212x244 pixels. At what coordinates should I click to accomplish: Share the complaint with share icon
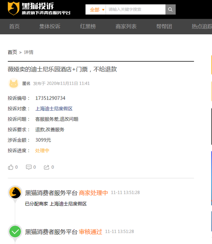[46, 167]
